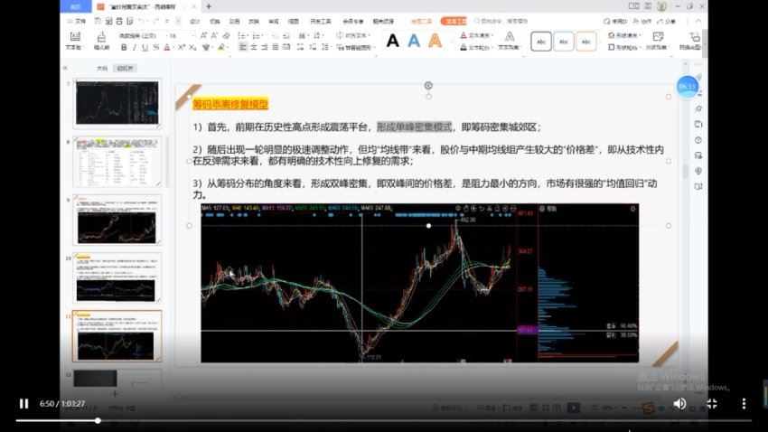
Task: Apply first Abc shape style
Action: coord(541,42)
